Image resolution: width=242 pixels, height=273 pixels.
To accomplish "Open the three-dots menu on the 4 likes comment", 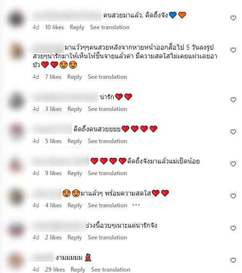I will [136, 205].
